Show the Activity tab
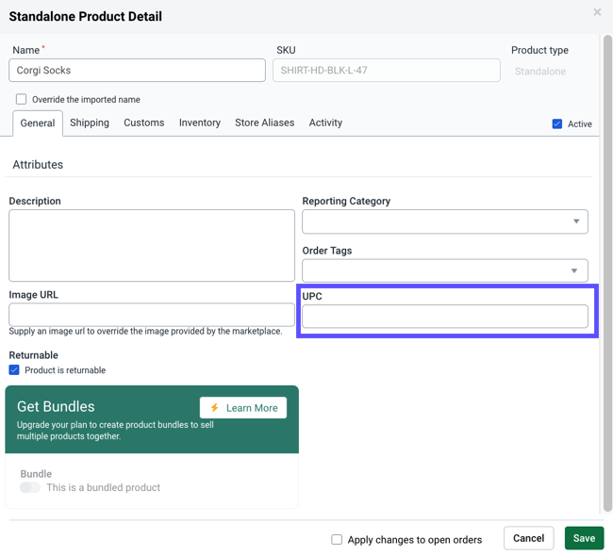 pyautogui.click(x=325, y=123)
